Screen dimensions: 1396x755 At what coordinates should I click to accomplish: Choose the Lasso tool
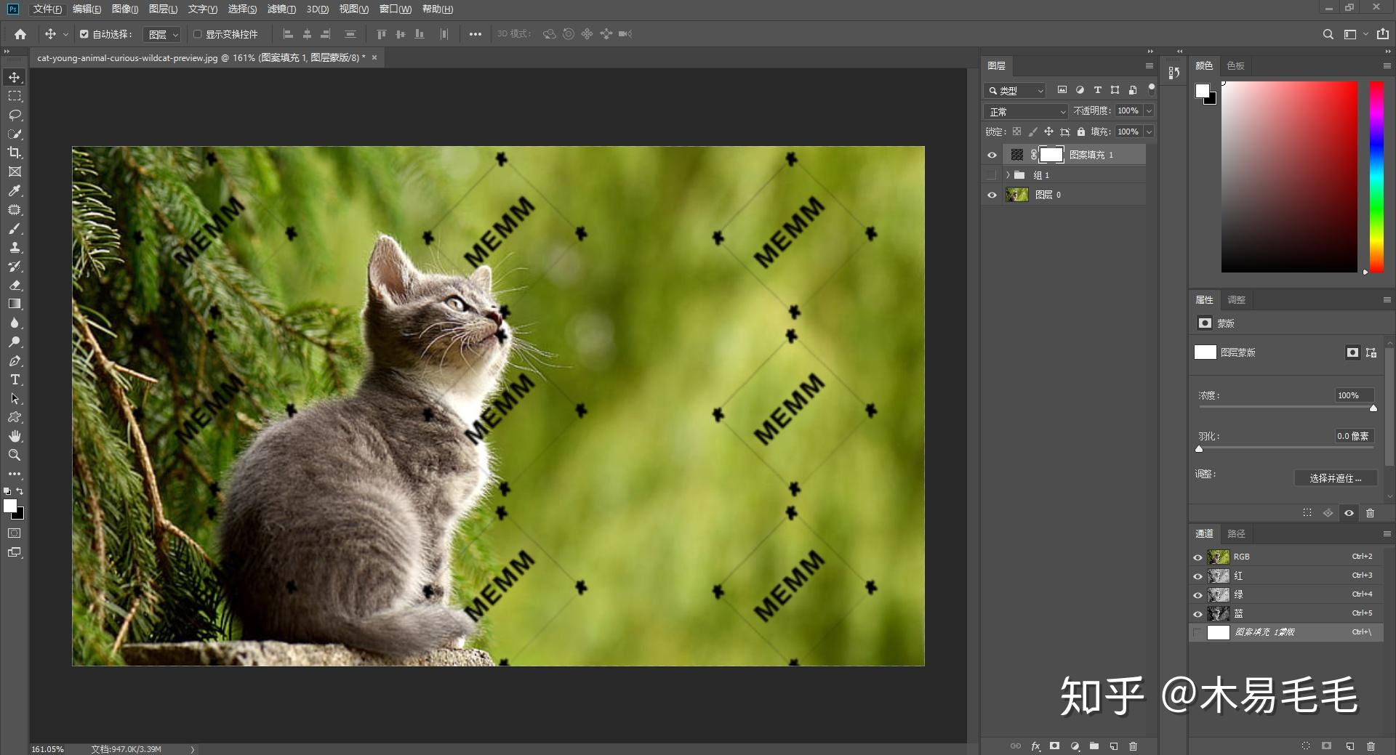tap(15, 115)
